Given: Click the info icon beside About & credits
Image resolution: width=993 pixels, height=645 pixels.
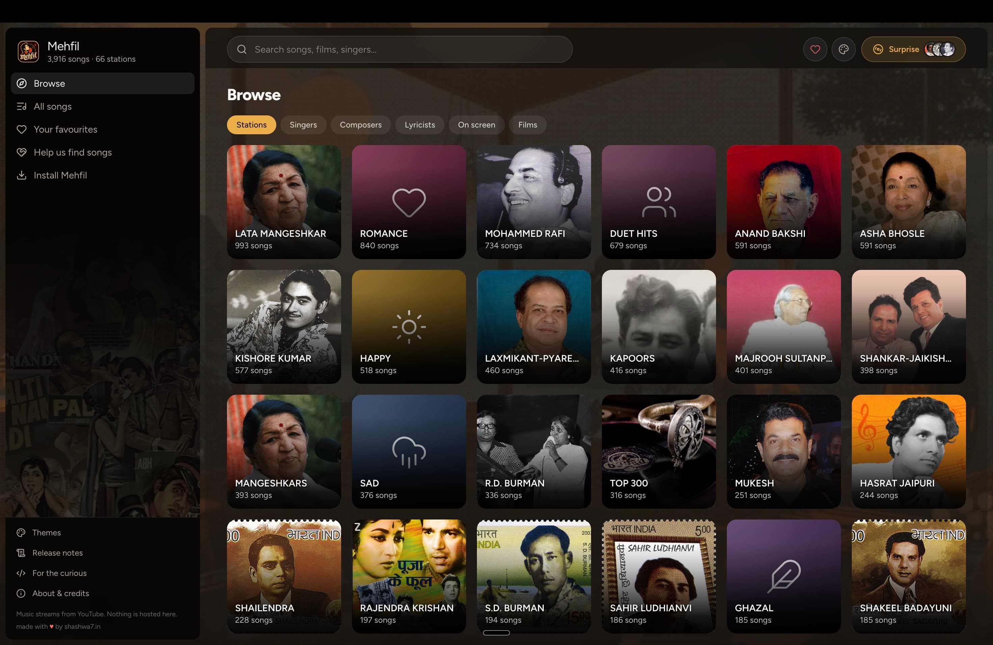Looking at the screenshot, I should [21, 593].
